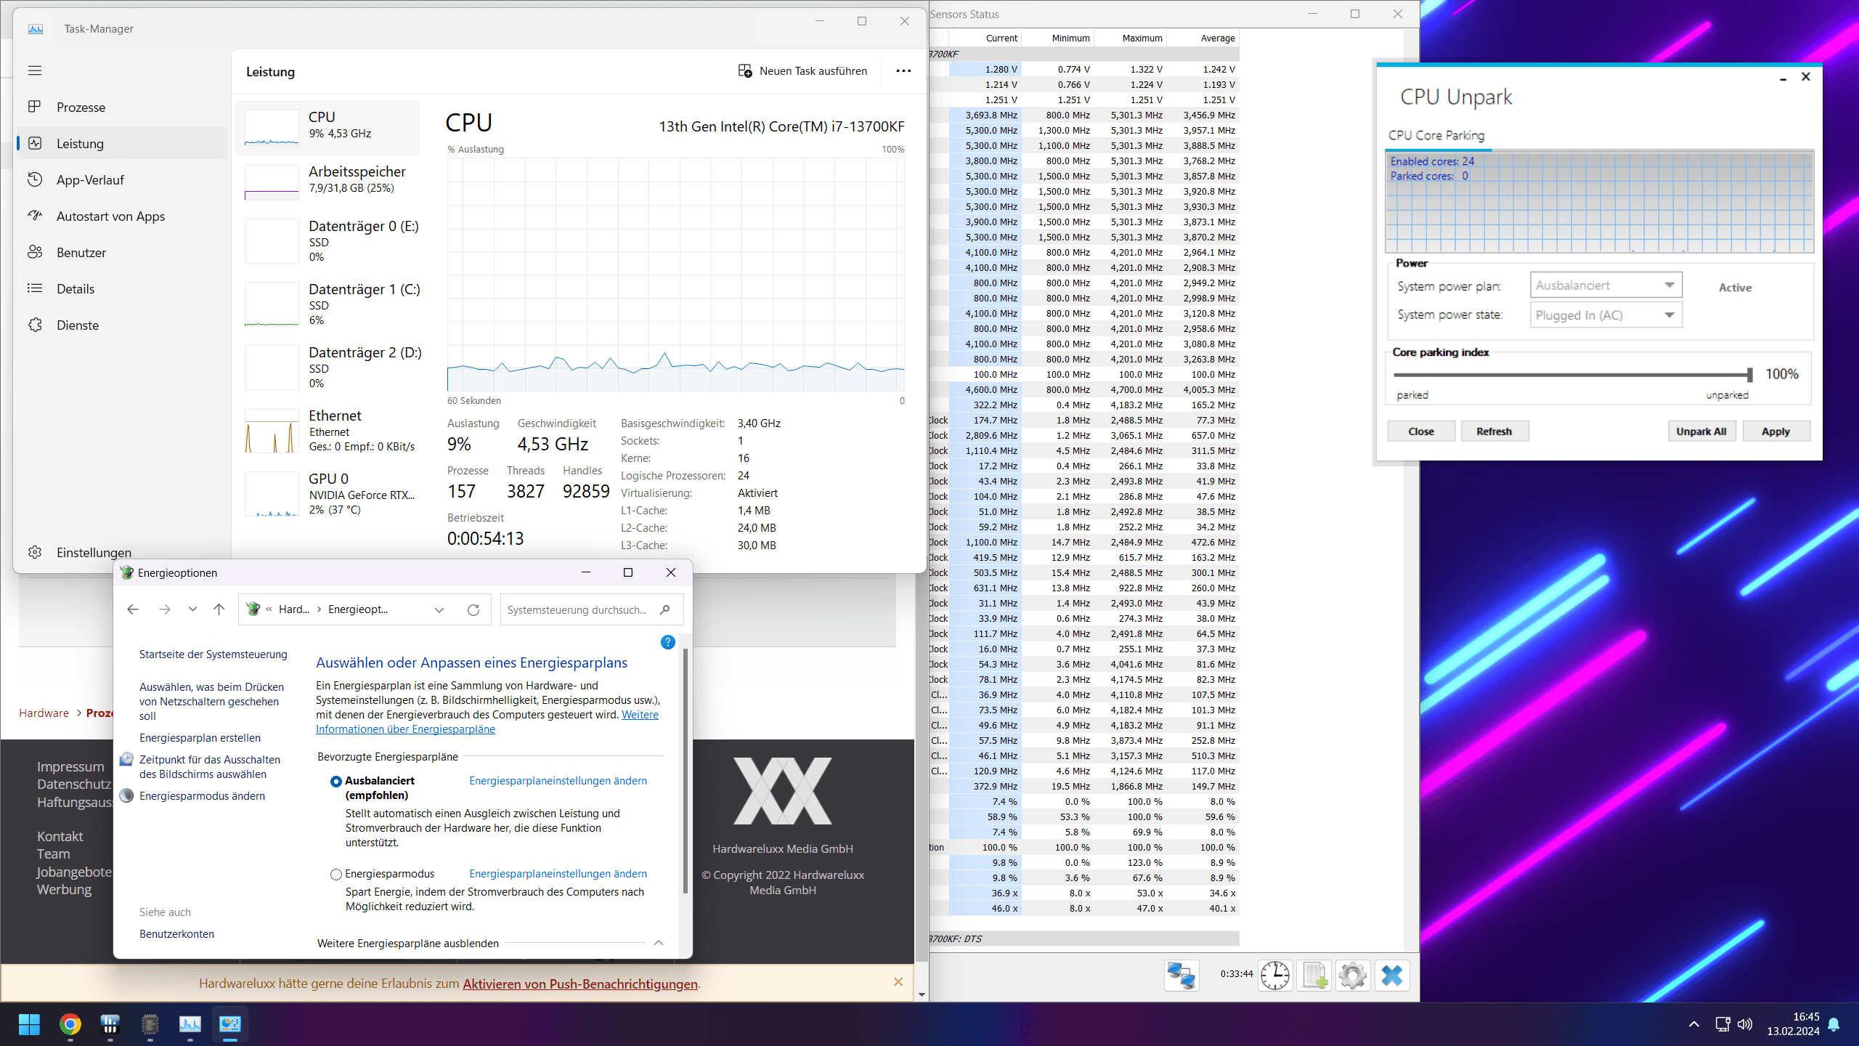Click the Hardware breadcrumb link on webpage
Screen dimensions: 1859x1046
[x=44, y=713]
